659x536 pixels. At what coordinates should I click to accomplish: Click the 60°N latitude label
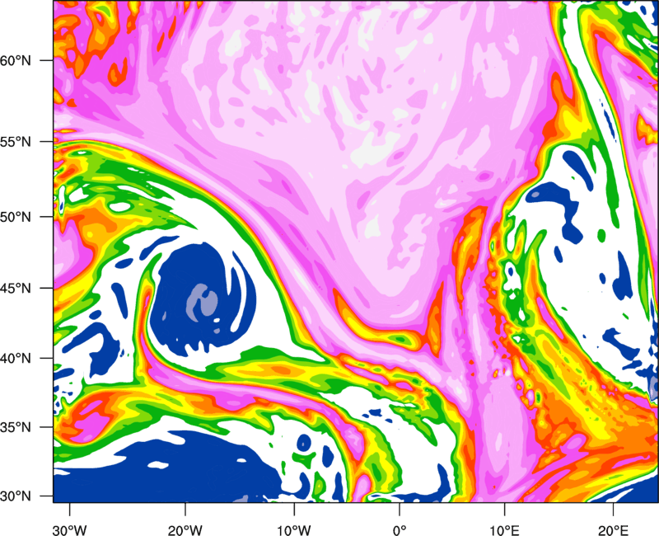16,60
